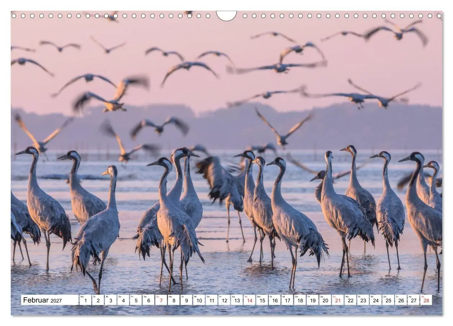
Task: Select Saturday the 13th date cell
Action: [x=237, y=300]
